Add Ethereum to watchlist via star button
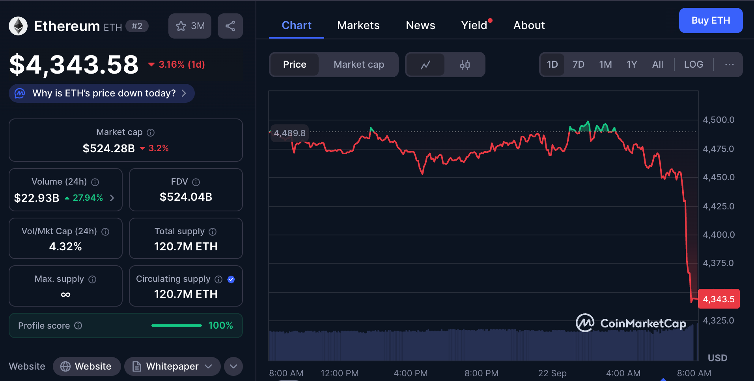Viewport: 754px width, 381px height. pos(190,26)
